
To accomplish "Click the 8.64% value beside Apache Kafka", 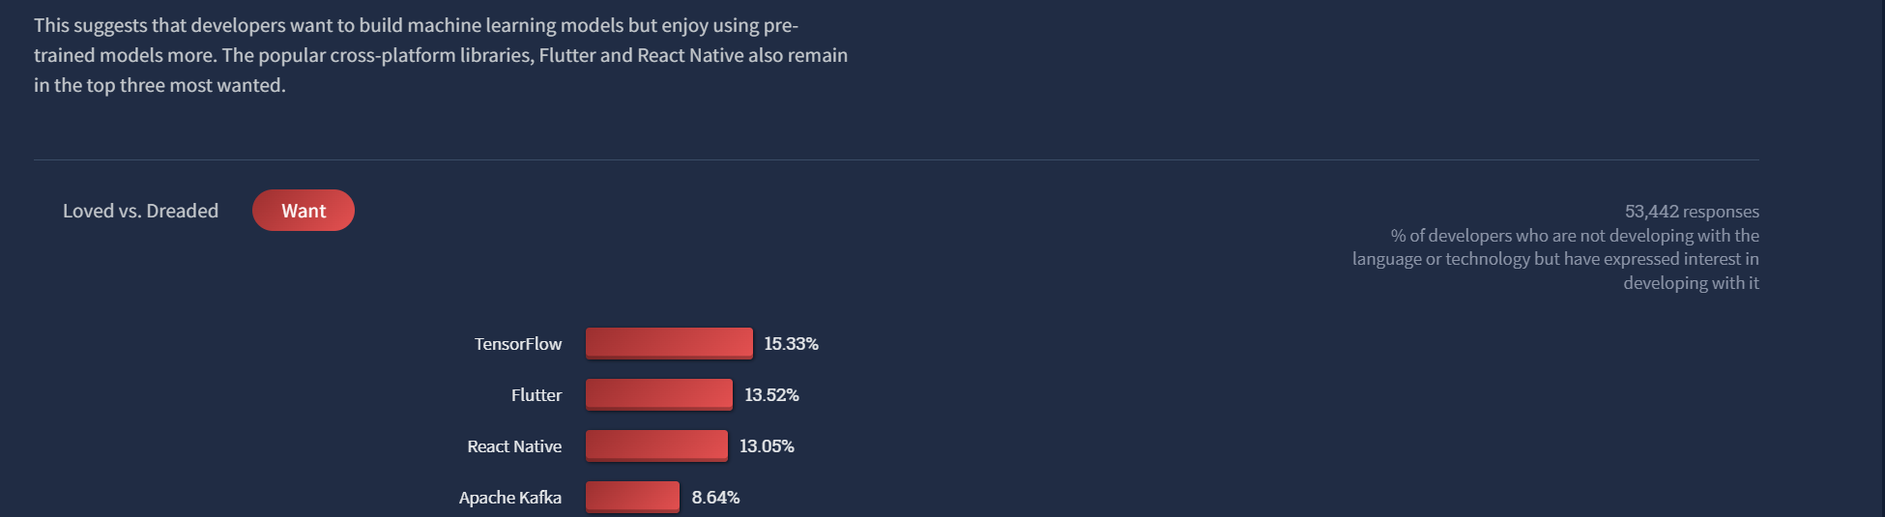I will (715, 498).
